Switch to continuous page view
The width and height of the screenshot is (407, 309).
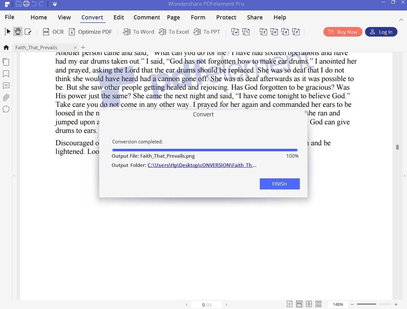coord(299,304)
